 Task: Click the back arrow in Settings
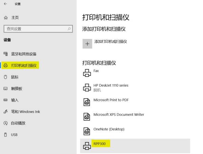[5, 4]
